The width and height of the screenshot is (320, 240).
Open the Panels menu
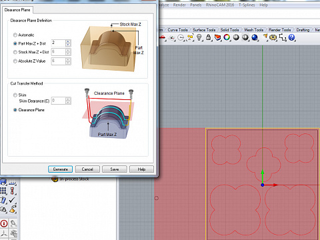[x=196, y=5]
